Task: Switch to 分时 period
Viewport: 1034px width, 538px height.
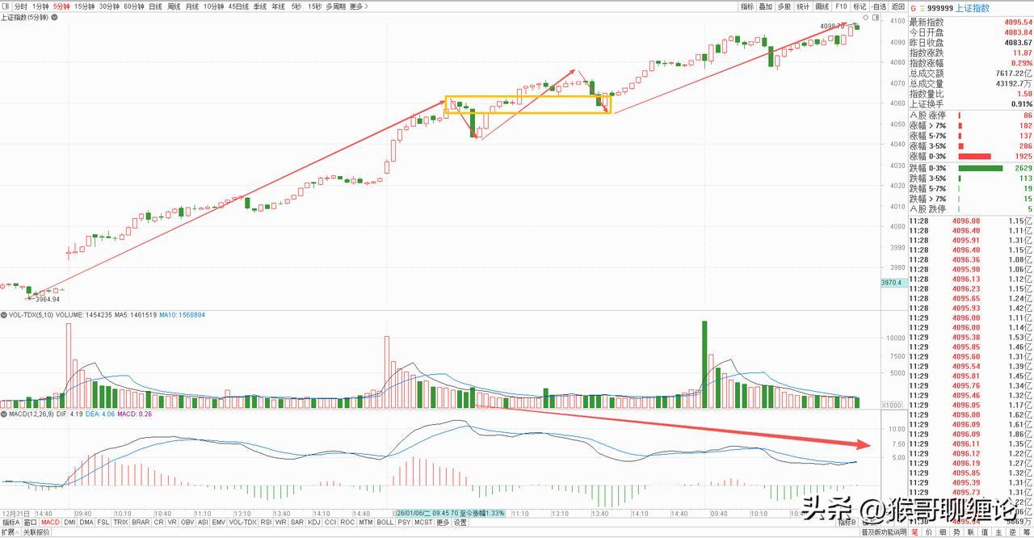Action: click(20, 6)
